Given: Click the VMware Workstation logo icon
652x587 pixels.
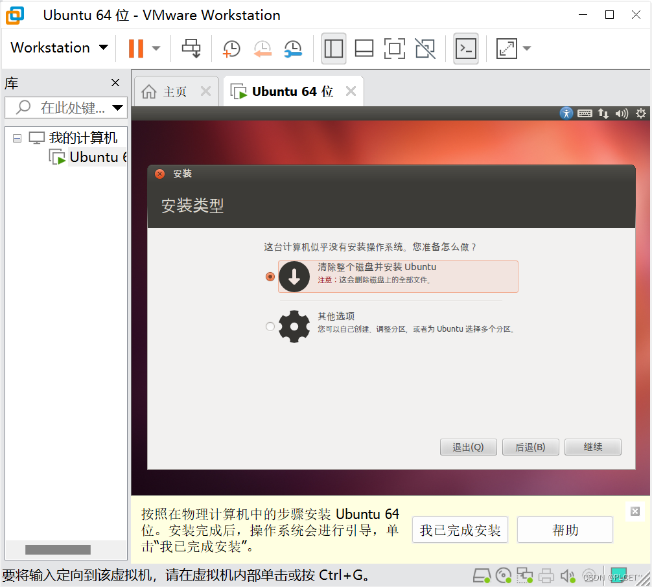Looking at the screenshot, I should (x=15, y=16).
